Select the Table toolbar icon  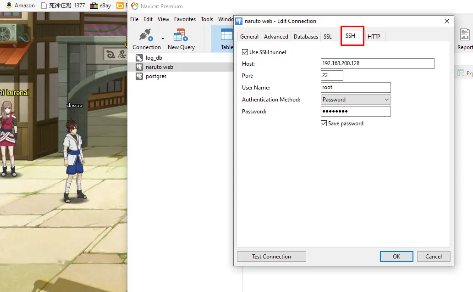point(227,35)
